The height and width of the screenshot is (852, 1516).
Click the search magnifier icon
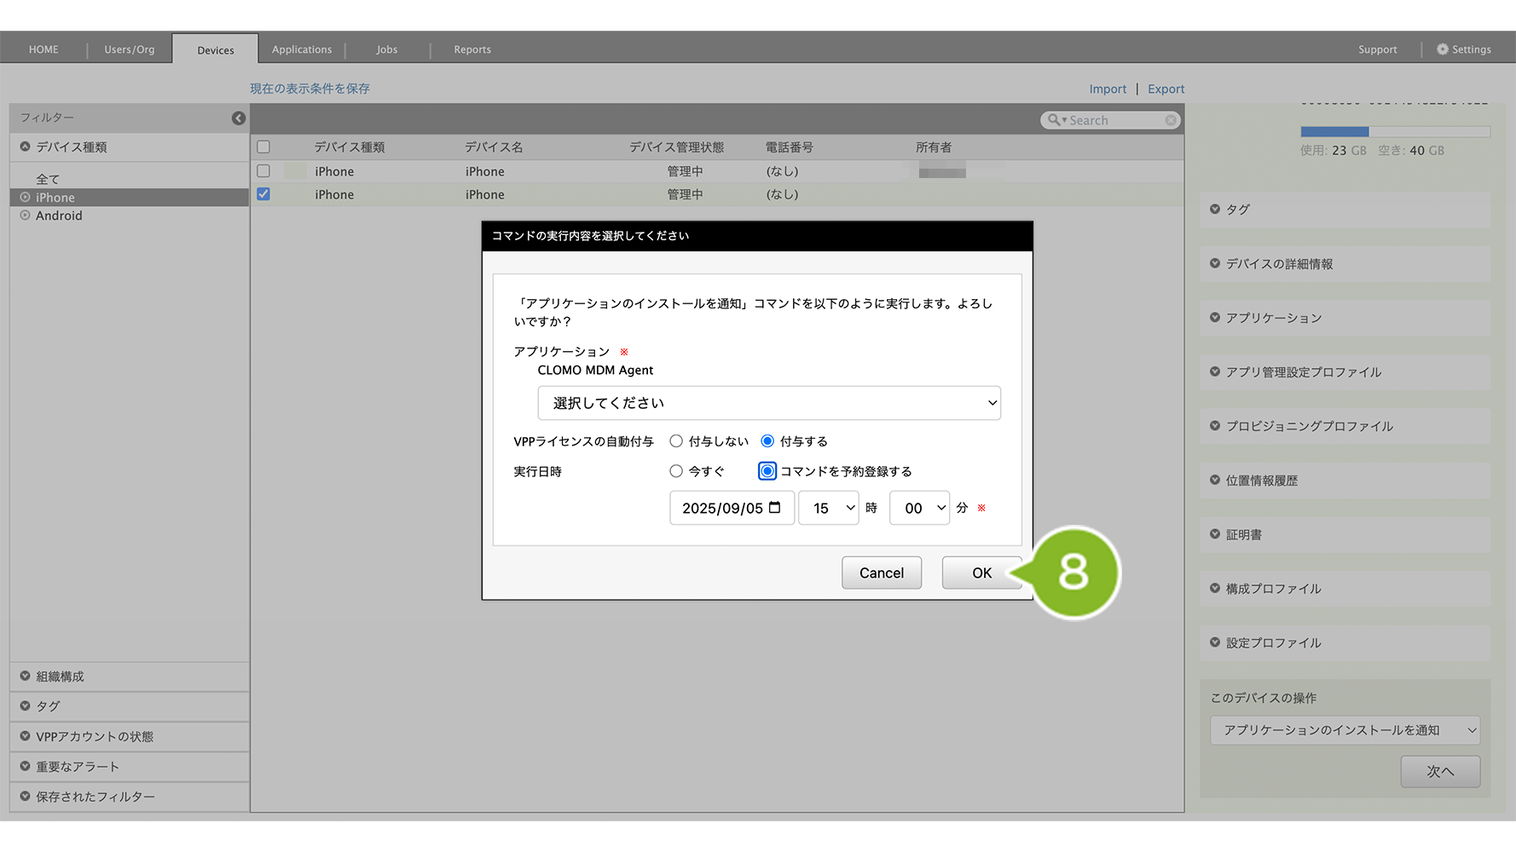click(1054, 120)
